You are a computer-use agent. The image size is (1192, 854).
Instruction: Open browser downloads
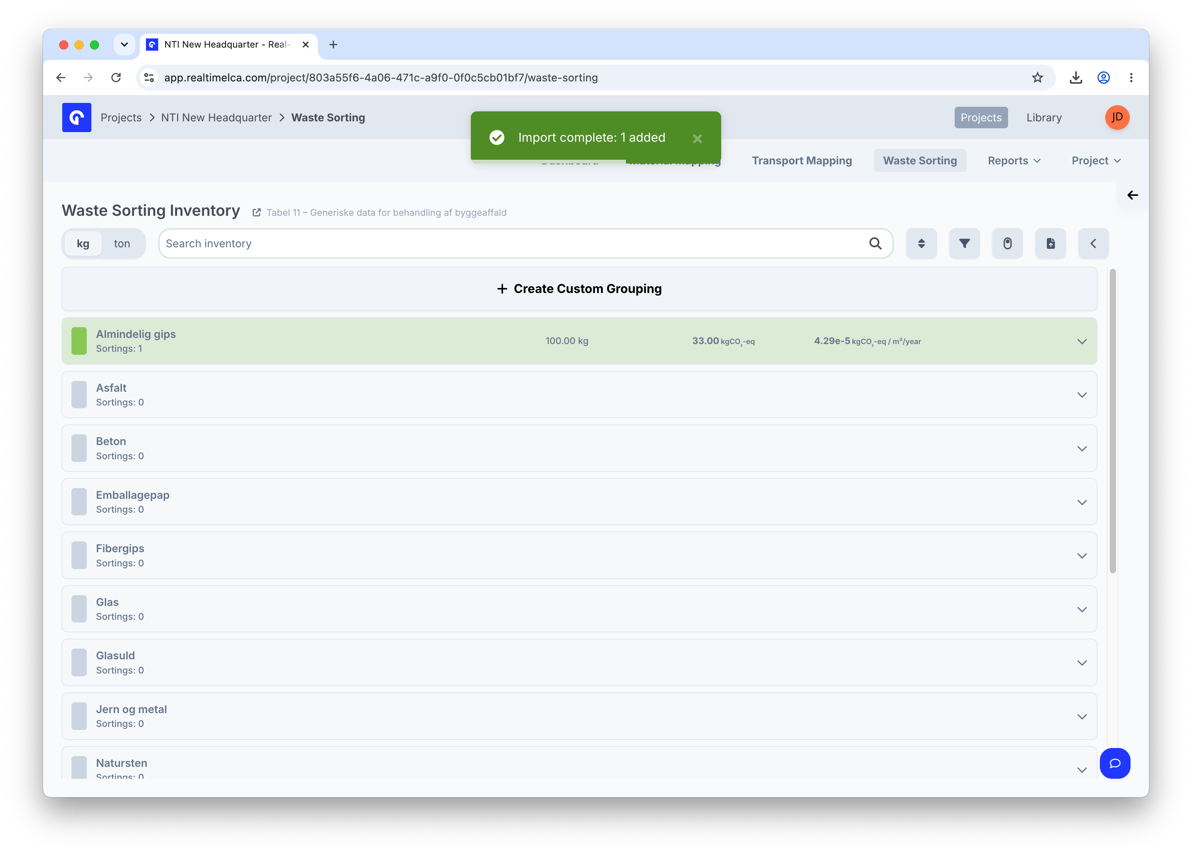click(x=1076, y=78)
